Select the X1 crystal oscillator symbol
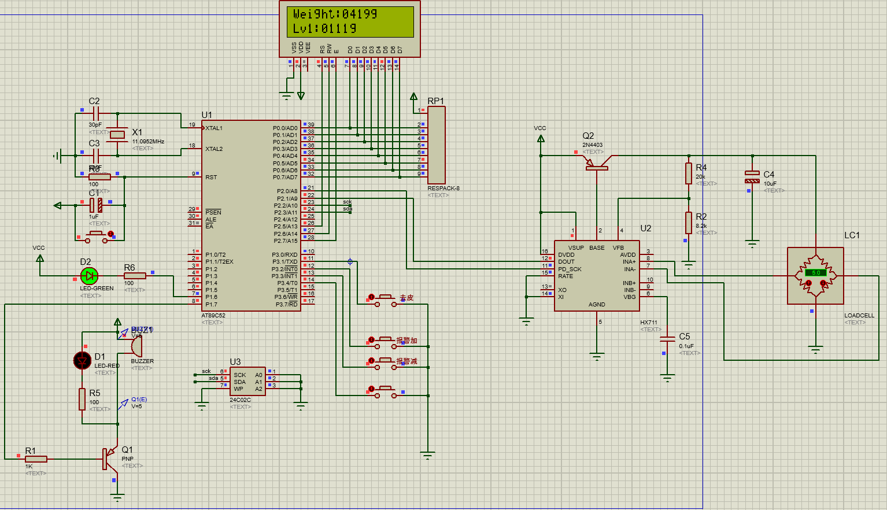This screenshot has width=887, height=510. [118, 135]
